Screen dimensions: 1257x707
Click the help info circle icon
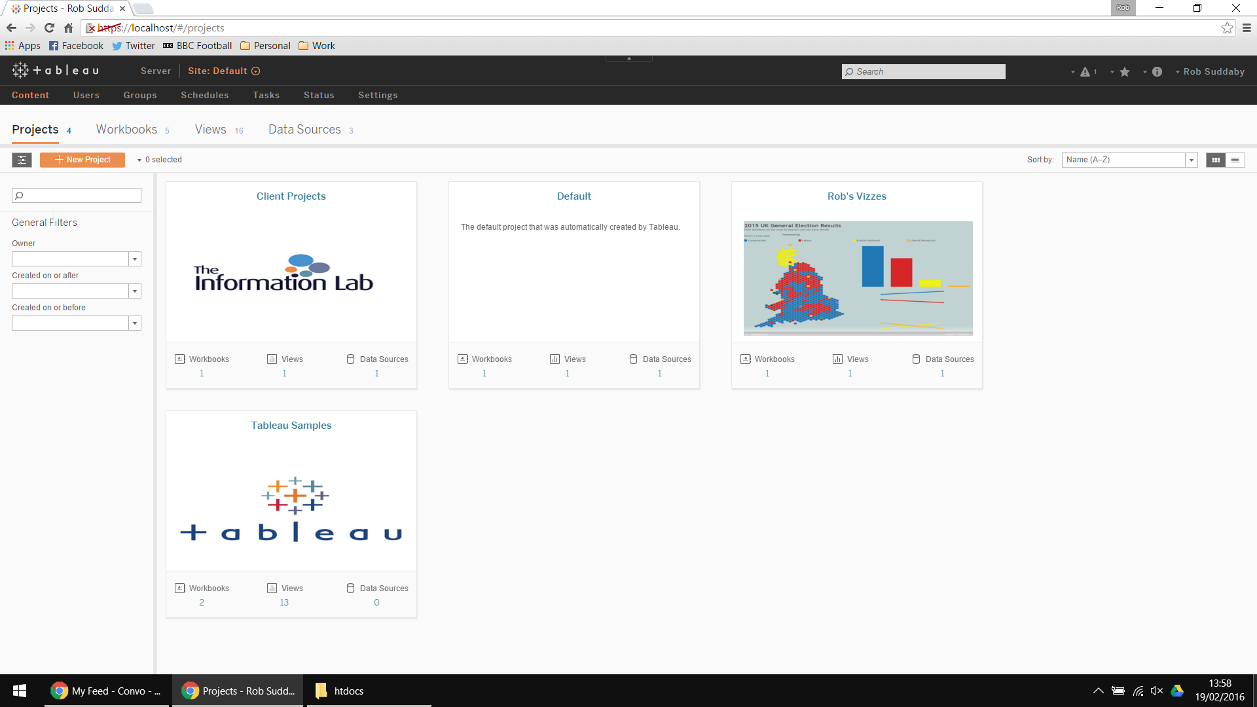tap(1157, 72)
